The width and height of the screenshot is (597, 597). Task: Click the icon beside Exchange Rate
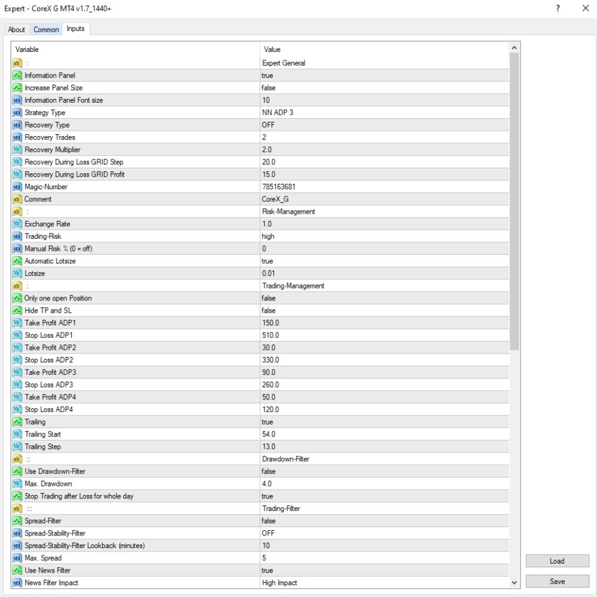point(17,224)
